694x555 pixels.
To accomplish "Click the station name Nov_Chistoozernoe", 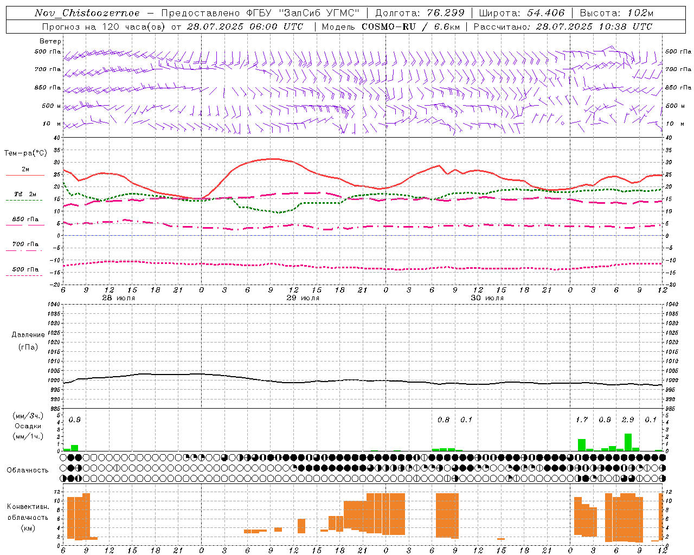I will [x=87, y=13].
